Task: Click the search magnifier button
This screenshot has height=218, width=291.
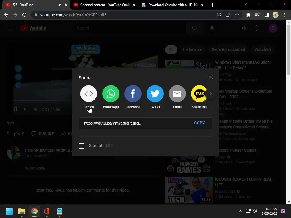Action: pos(194,28)
